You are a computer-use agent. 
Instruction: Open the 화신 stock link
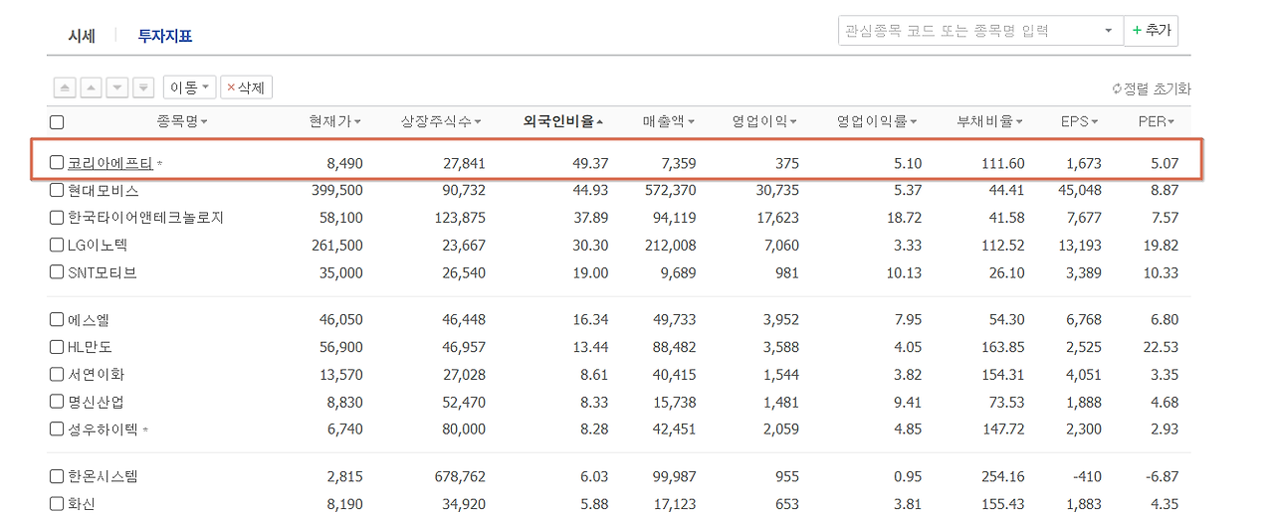point(82,504)
